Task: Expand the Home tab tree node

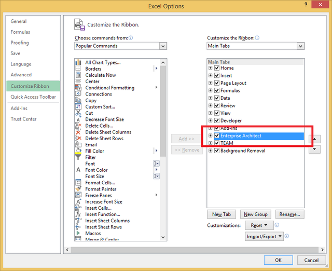Action: click(210, 68)
